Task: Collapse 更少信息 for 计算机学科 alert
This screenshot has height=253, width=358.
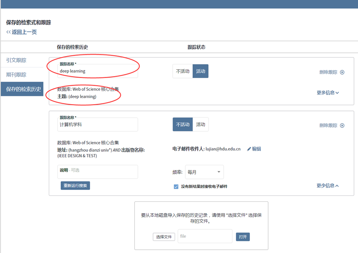Action: [x=328, y=185]
